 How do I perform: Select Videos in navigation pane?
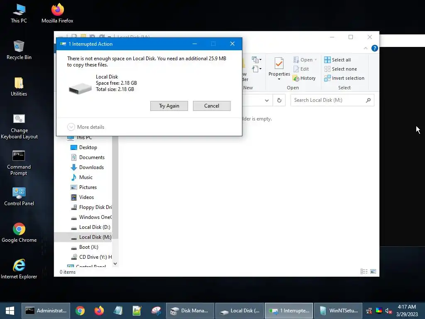tap(83, 197)
